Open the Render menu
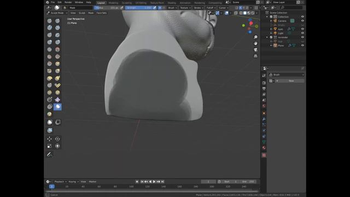This screenshot has width=350, height=197. [68, 2]
